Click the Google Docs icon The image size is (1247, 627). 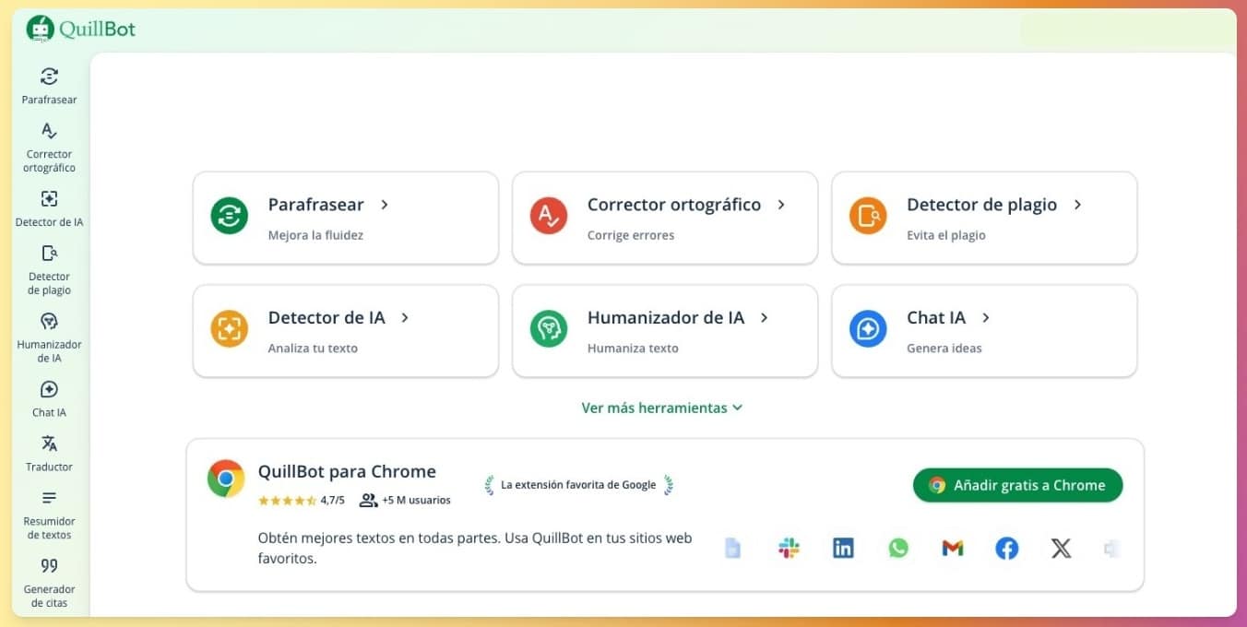(x=733, y=549)
